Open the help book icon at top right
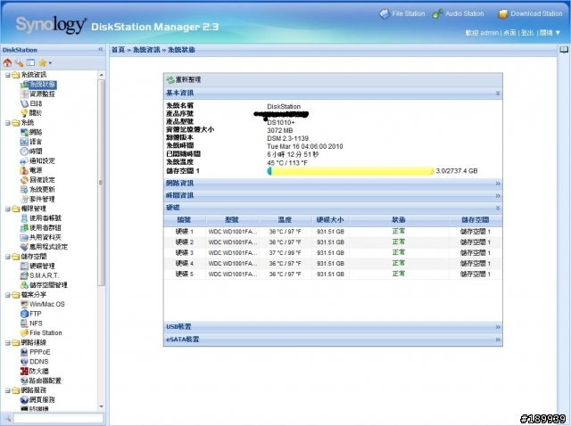Screen dimensions: 571x426 click(x=564, y=50)
